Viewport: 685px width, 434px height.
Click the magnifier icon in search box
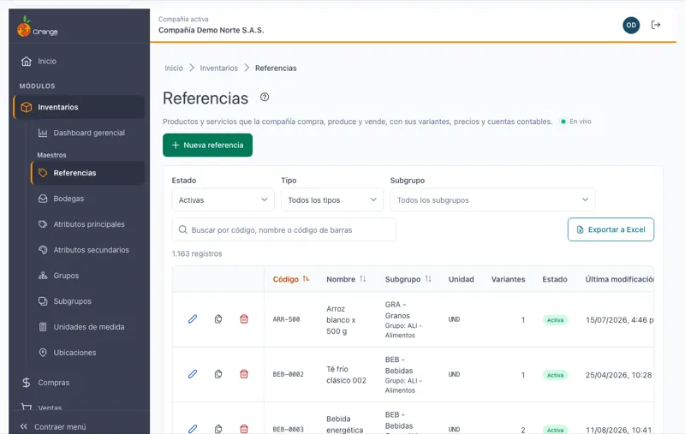183,229
